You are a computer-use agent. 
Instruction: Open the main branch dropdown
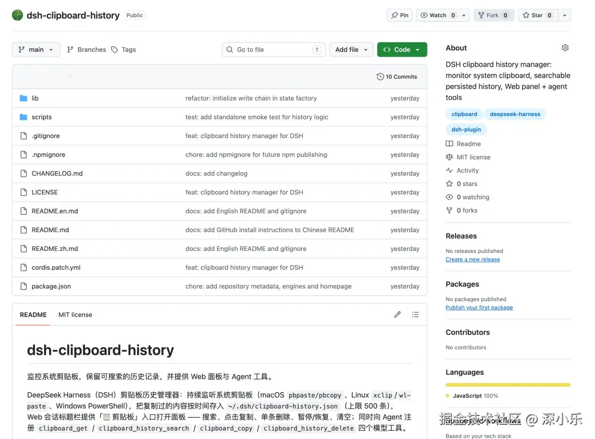tap(36, 50)
